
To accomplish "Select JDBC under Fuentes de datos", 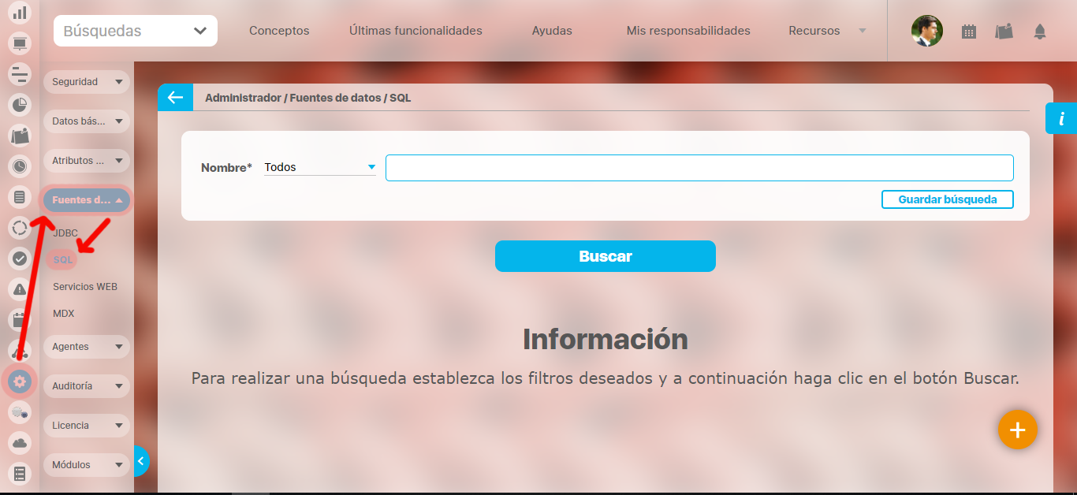I will click(x=65, y=233).
